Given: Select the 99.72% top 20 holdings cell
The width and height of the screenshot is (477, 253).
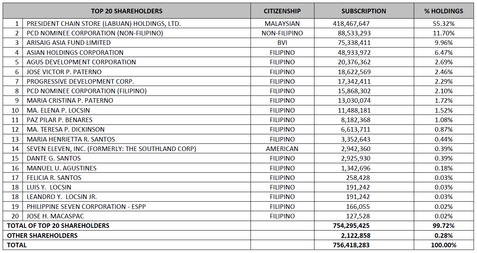Looking at the screenshot, I should click(443, 226).
